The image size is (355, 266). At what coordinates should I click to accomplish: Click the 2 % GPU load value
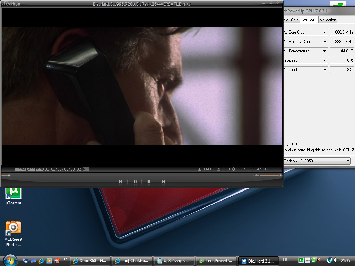click(342, 69)
